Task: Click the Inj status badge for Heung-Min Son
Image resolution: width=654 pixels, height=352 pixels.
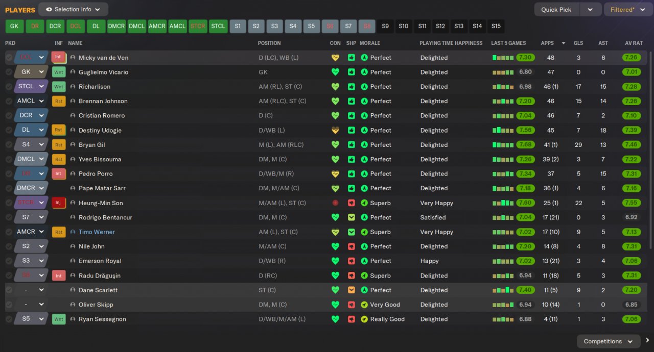Action: (x=59, y=203)
